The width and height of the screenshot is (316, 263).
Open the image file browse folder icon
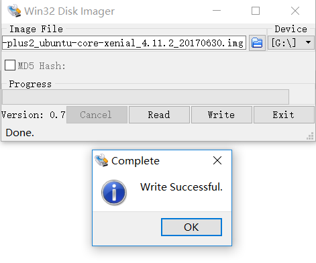pos(257,43)
